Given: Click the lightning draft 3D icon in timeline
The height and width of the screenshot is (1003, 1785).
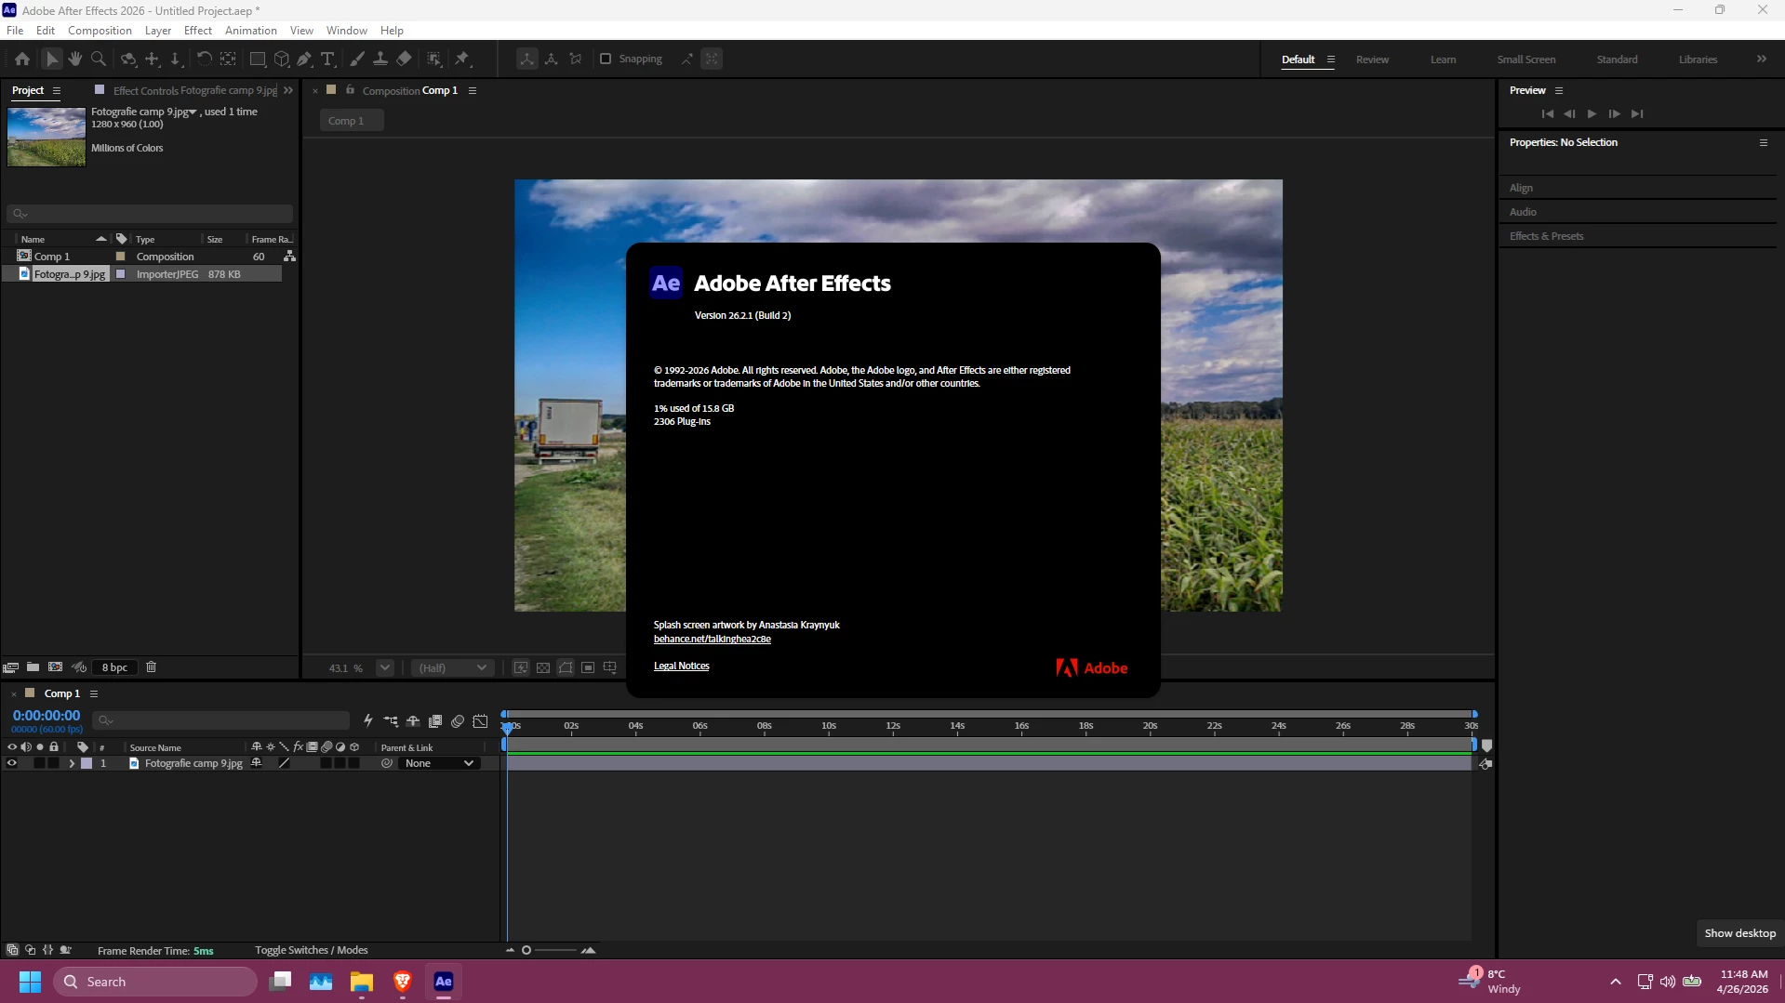Looking at the screenshot, I should tap(368, 721).
